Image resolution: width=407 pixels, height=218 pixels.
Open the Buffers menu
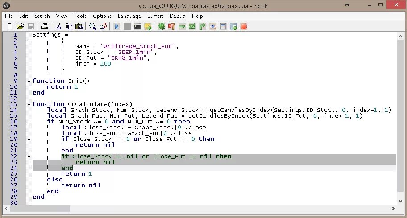tap(155, 16)
